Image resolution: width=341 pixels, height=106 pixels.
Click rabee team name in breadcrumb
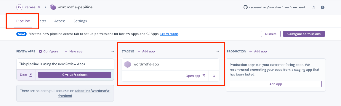click(30, 7)
